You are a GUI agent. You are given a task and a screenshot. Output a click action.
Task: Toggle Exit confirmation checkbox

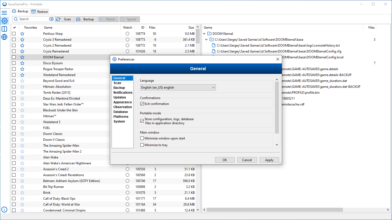[x=142, y=104]
